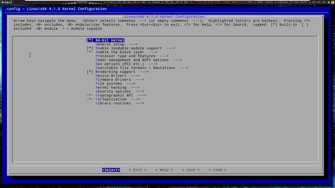Click the Load button
The height and width of the screenshot is (188, 335).
click(217, 170)
